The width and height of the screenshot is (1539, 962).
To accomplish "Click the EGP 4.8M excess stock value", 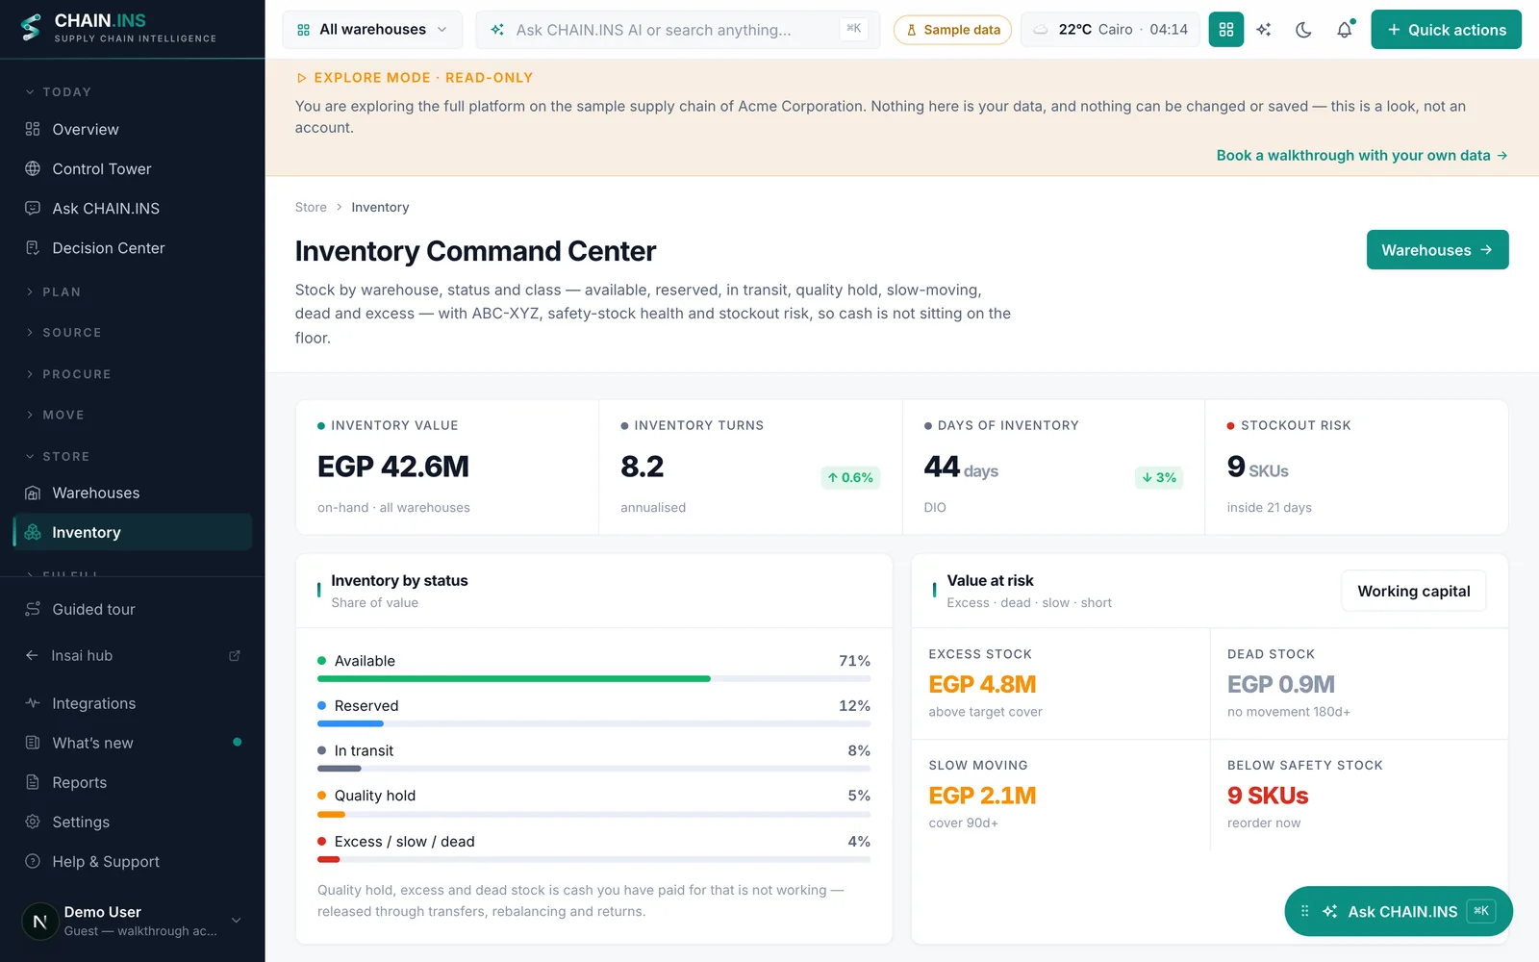I will click(x=982, y=684).
